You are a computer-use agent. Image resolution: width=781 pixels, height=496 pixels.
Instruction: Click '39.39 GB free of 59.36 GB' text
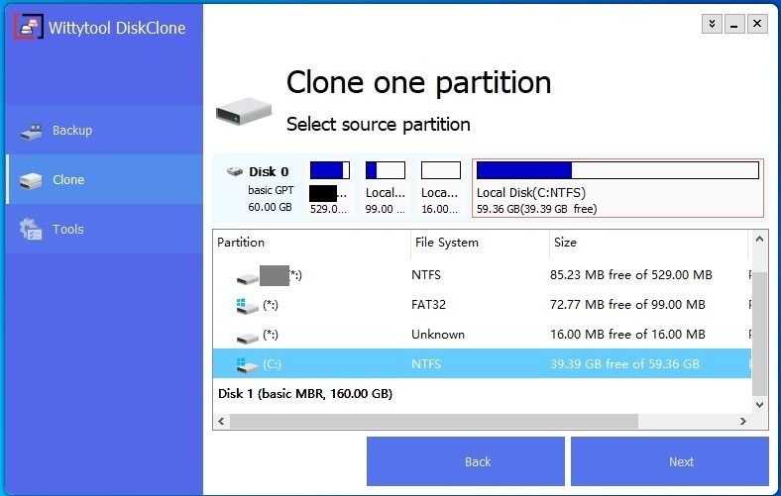point(624,363)
